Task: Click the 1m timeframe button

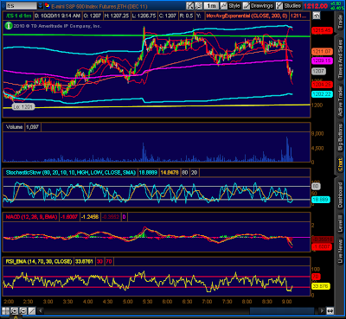Action: 211,5
